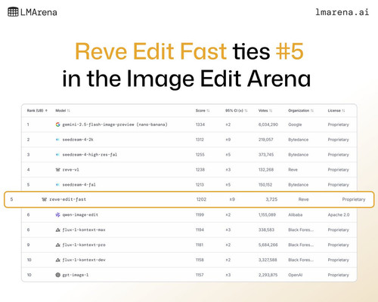Viewport: 378px width, 302px height.
Task: Click the score value 1199
Action: point(200,214)
